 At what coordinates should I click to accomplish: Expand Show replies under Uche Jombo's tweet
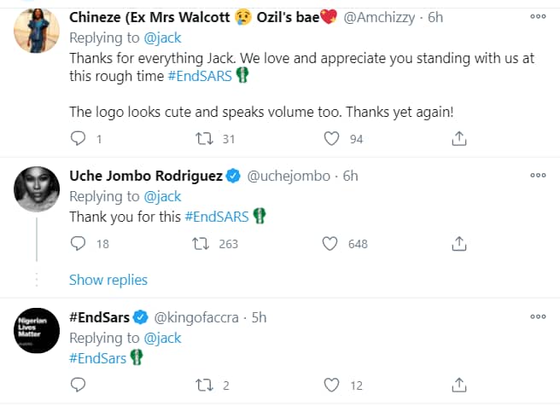point(108,280)
